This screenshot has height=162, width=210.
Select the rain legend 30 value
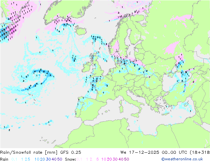48,159
